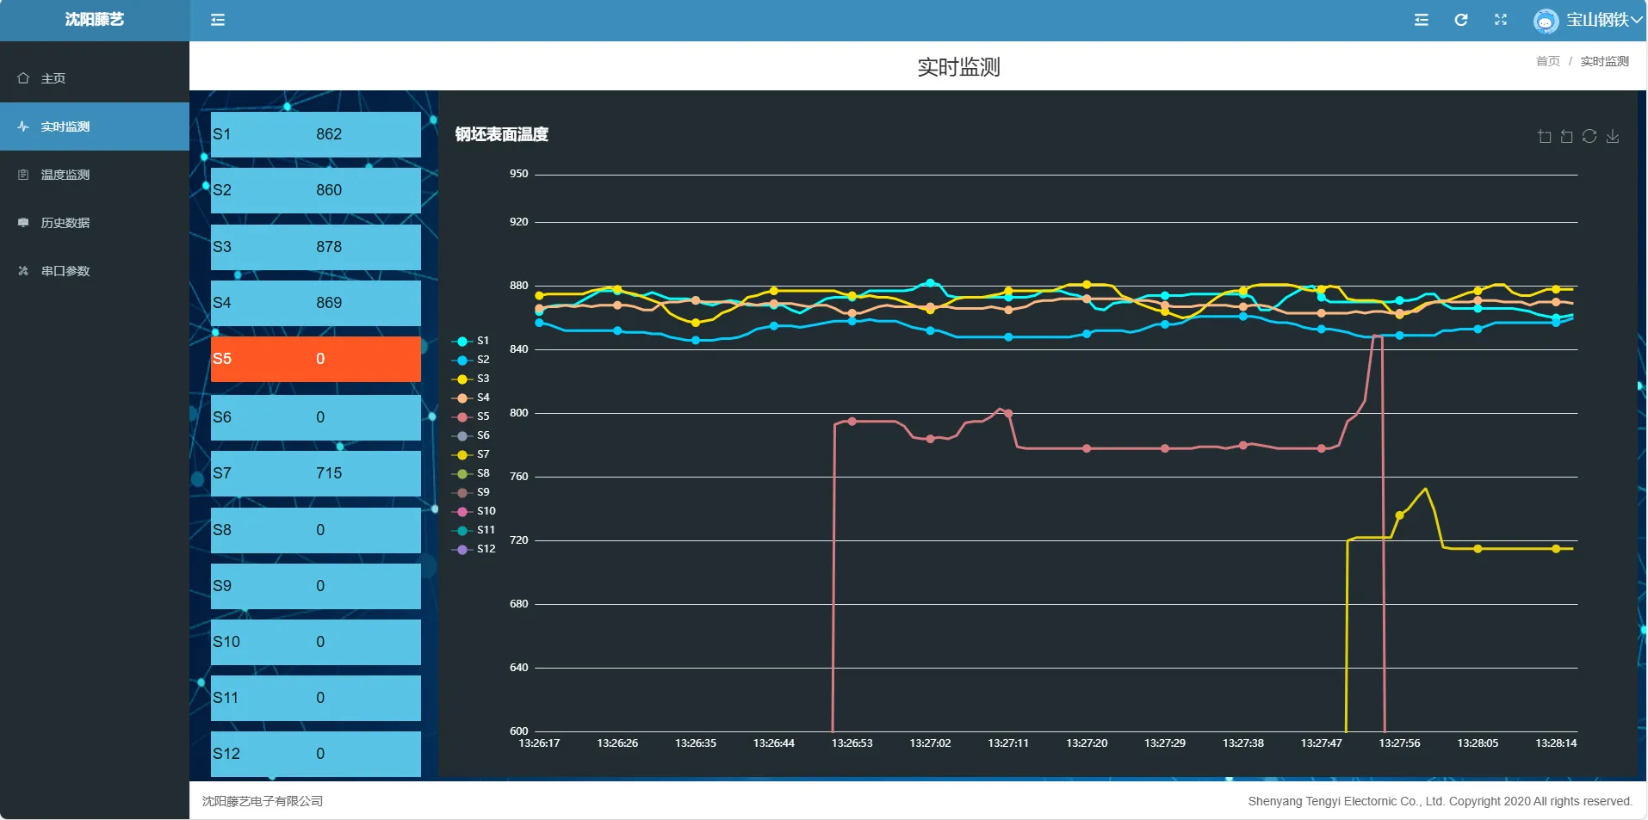
Task: Click the S3 legend color marker
Action: click(462, 379)
